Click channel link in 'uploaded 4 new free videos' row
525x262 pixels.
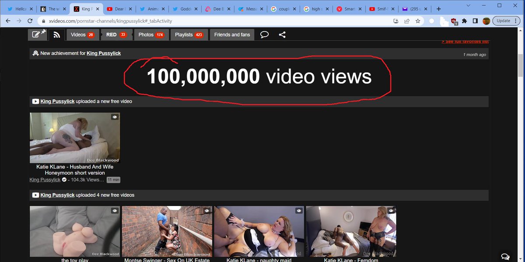[x=57, y=195]
